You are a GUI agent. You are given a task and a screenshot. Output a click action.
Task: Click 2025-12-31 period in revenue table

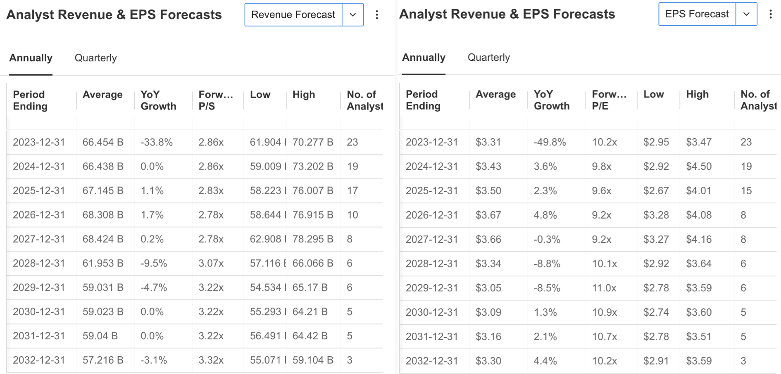[39, 191]
